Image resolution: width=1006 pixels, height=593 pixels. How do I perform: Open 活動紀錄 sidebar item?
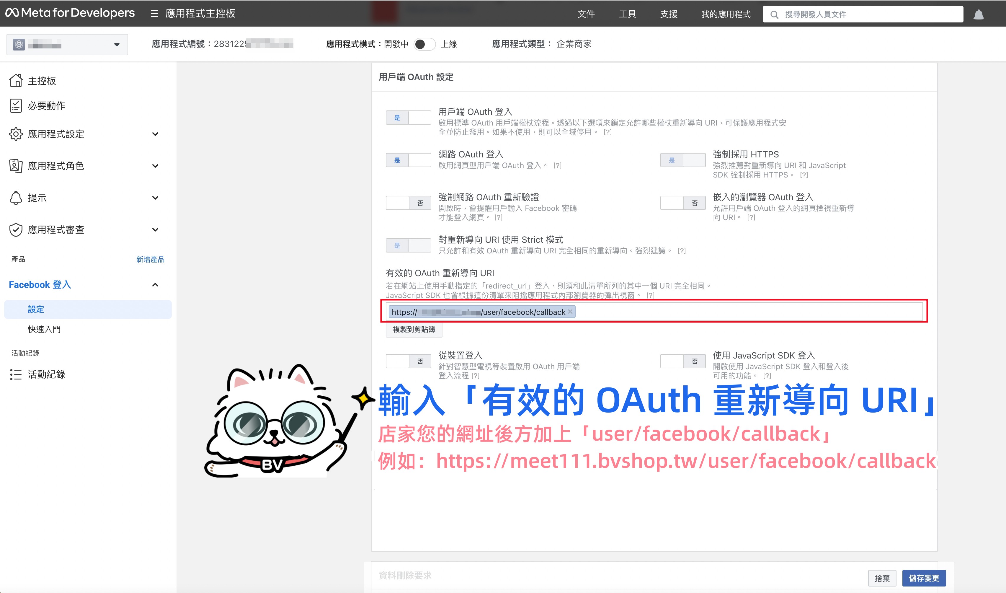pyautogui.click(x=46, y=374)
